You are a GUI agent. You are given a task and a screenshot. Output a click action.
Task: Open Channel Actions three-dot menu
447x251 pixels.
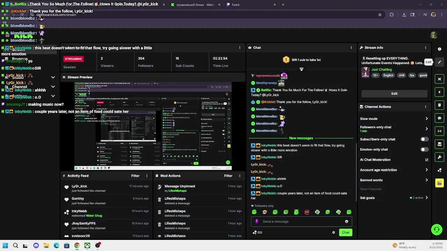click(425, 107)
